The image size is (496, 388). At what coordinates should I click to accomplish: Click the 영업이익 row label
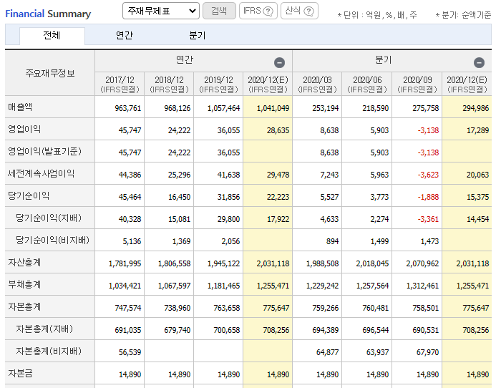24,129
